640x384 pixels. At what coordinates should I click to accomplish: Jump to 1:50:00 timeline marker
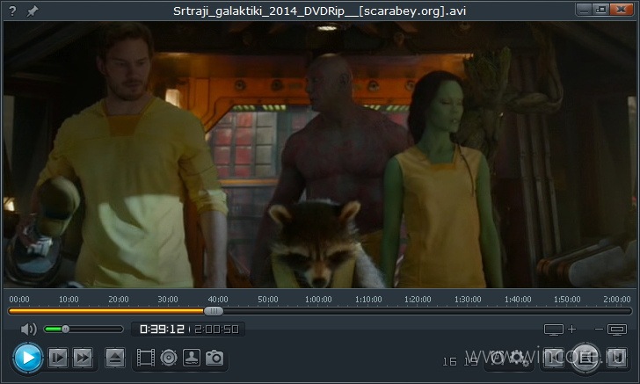pyautogui.click(x=567, y=300)
